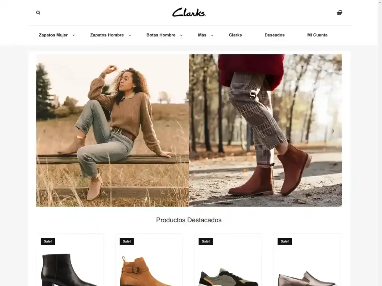
Task: Expand the Zapatos Hombre dropdown chevron
Action: click(x=130, y=35)
